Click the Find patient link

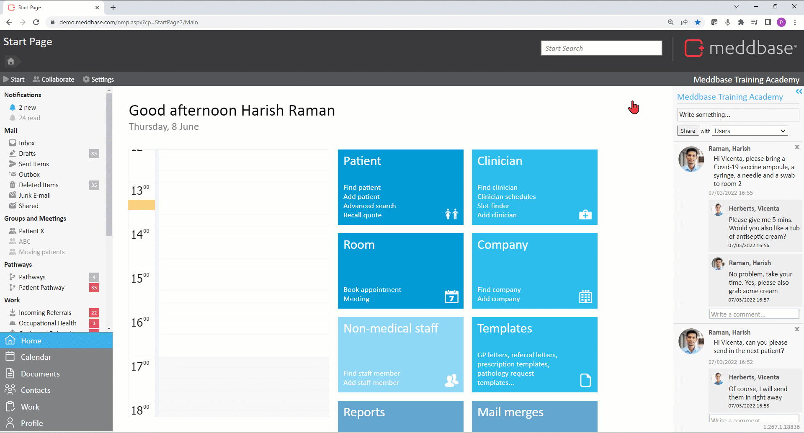(x=362, y=188)
